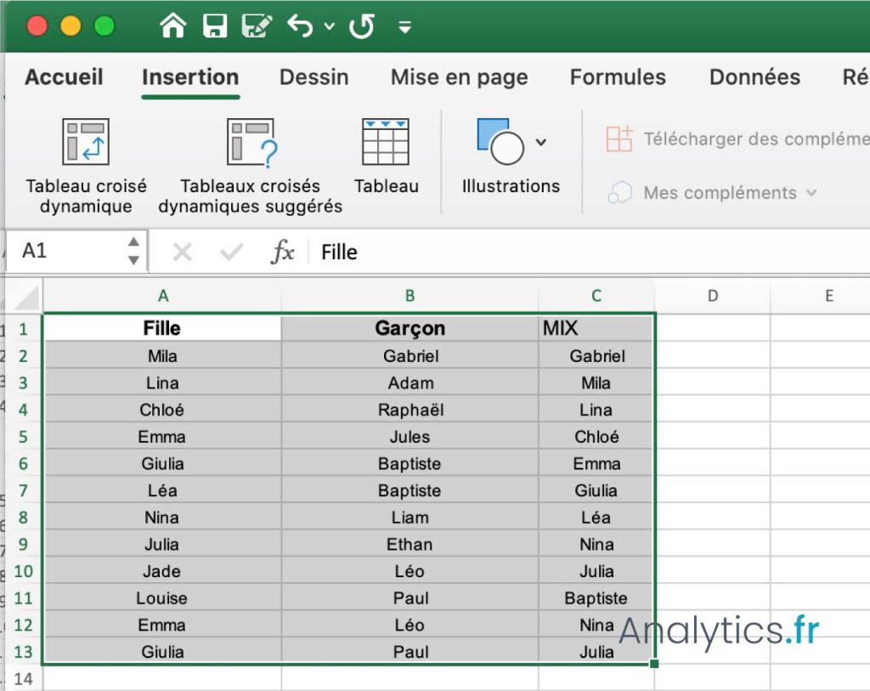
Task: Select column B header
Action: coord(410,296)
